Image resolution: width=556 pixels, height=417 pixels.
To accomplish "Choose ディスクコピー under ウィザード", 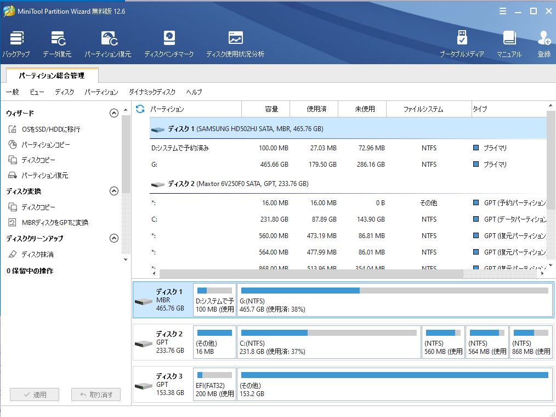I will pos(32,160).
